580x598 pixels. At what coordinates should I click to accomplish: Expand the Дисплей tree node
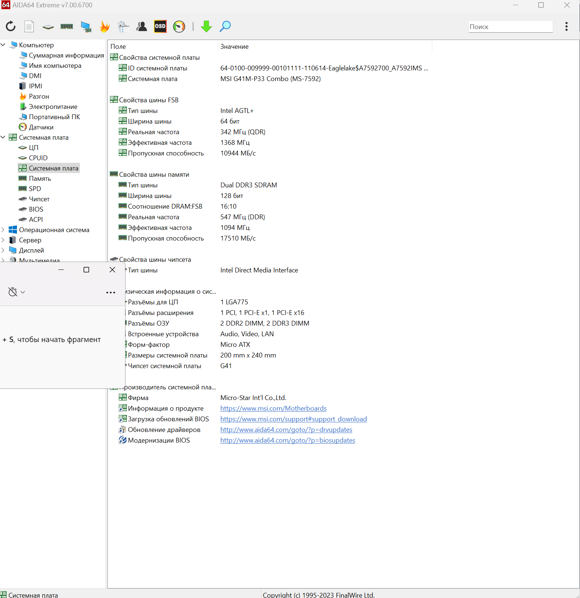point(3,250)
